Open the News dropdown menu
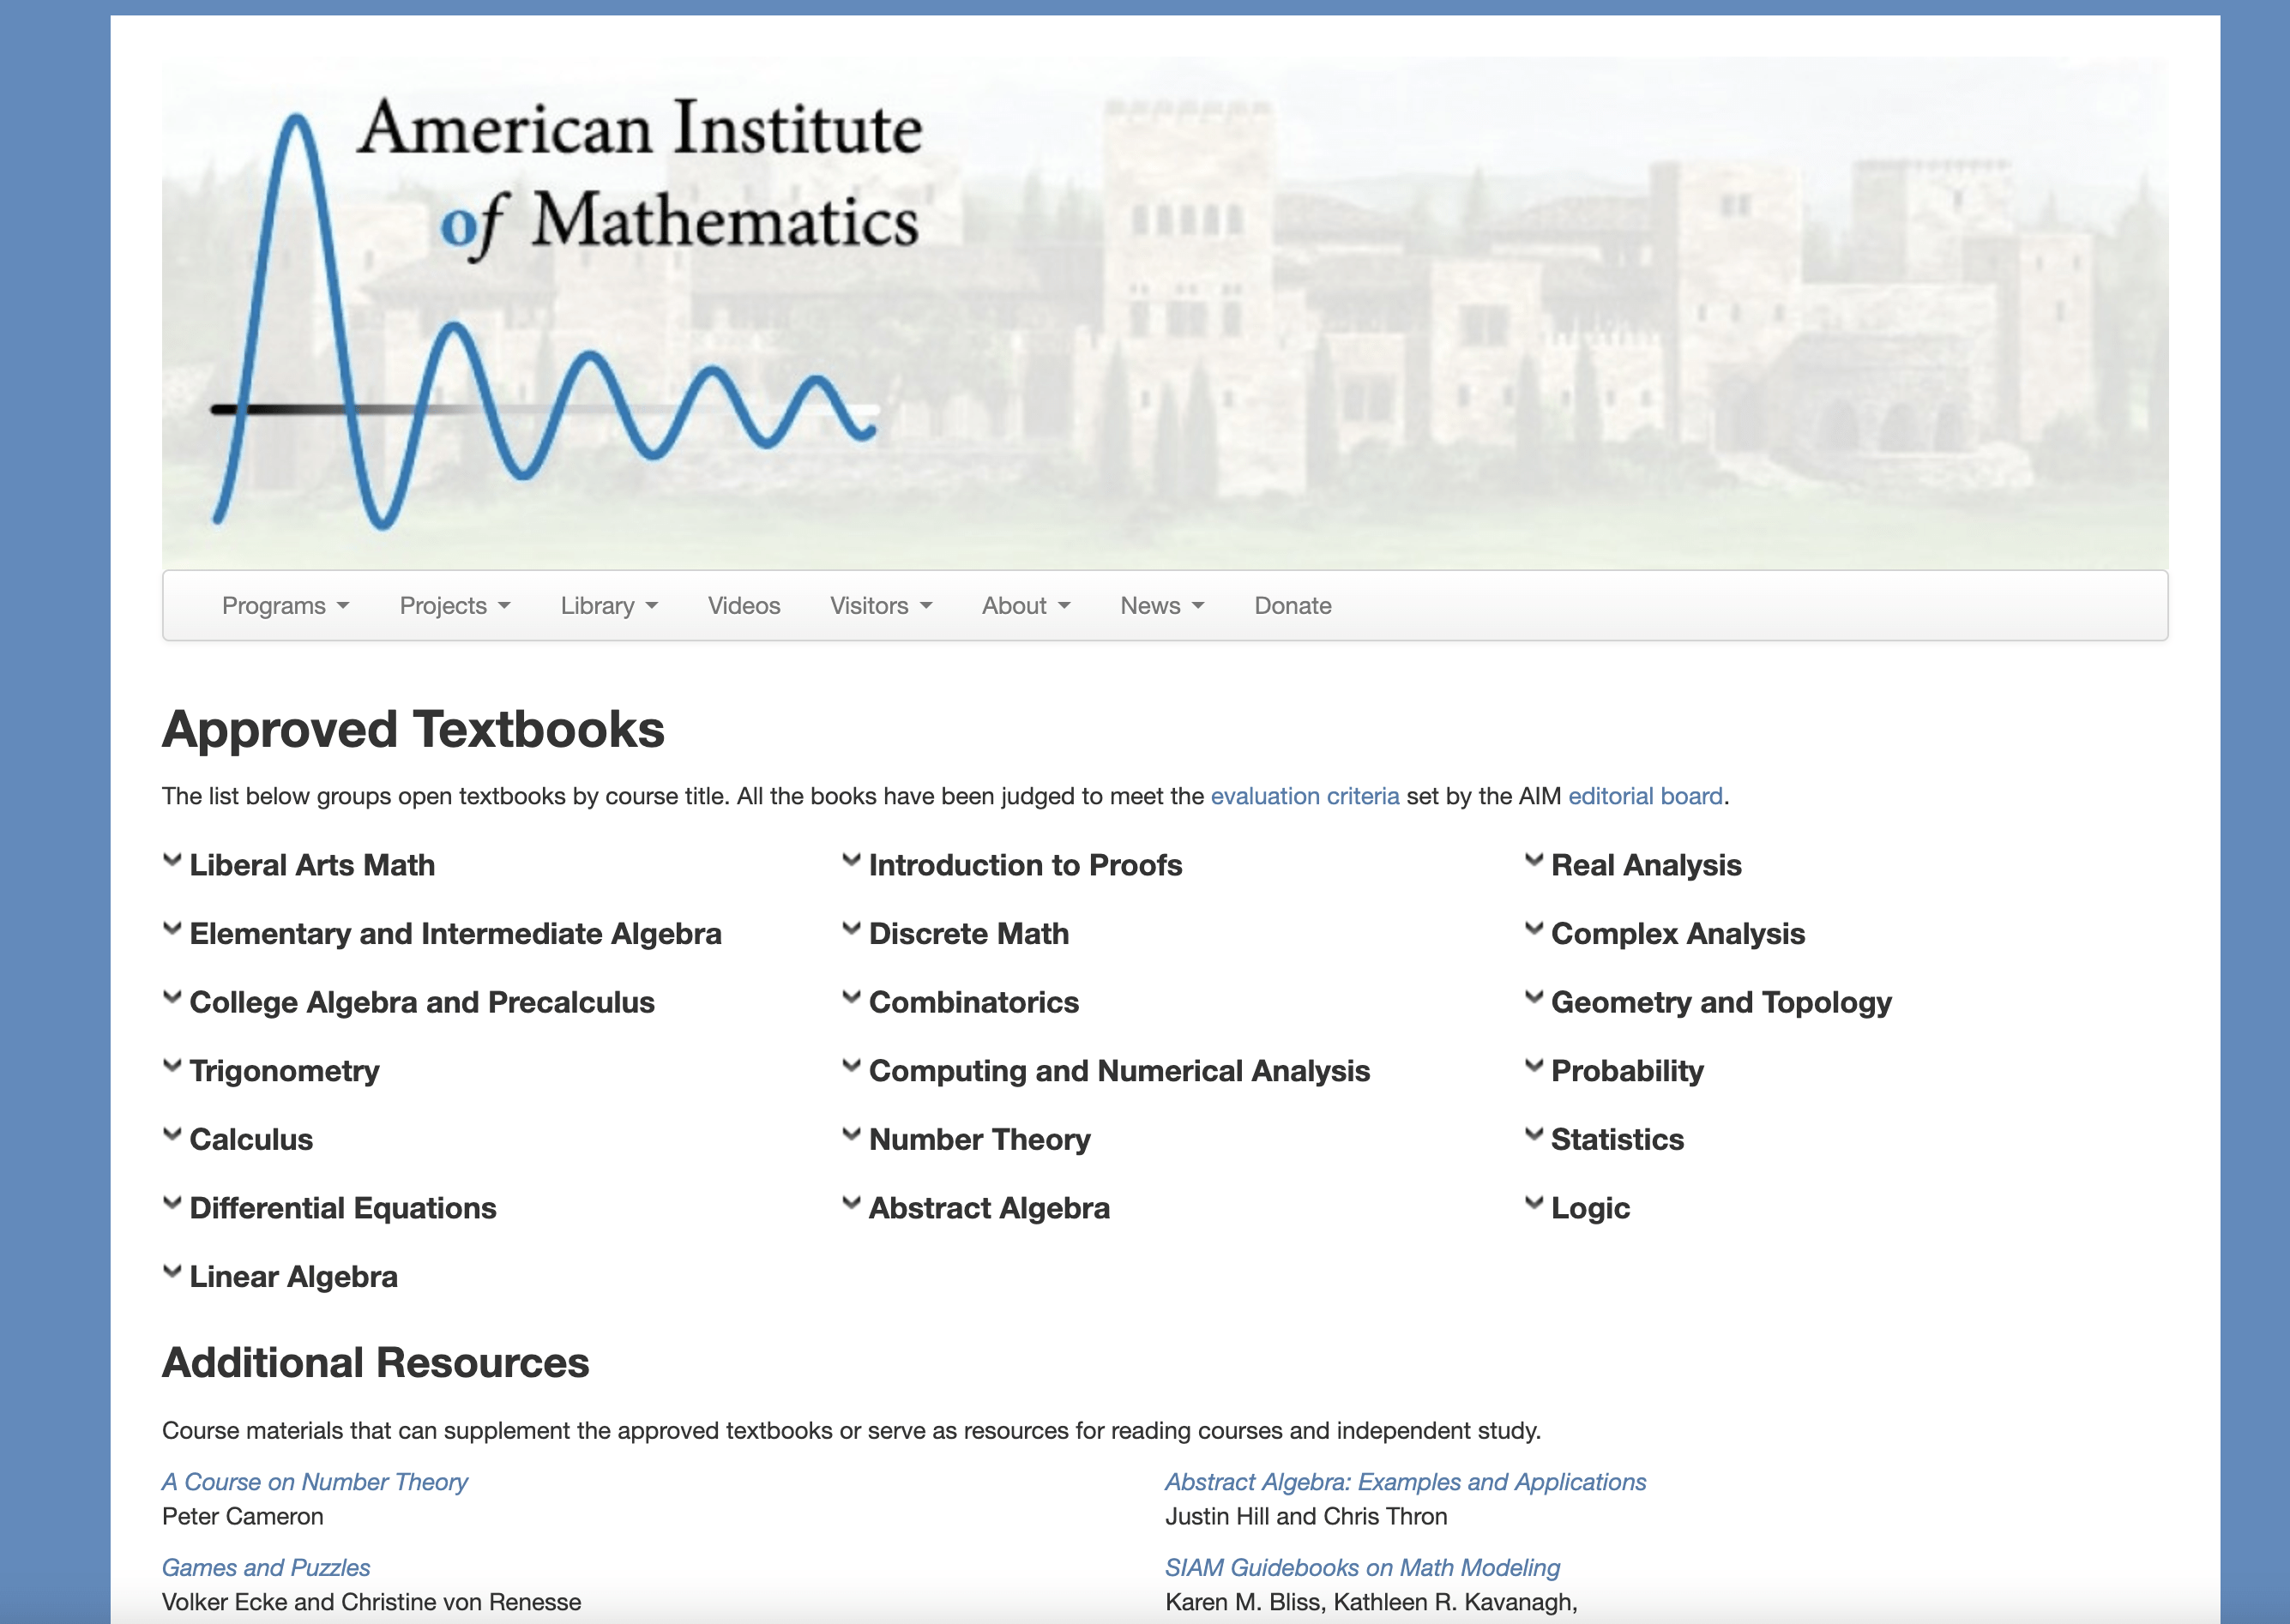 [1162, 606]
